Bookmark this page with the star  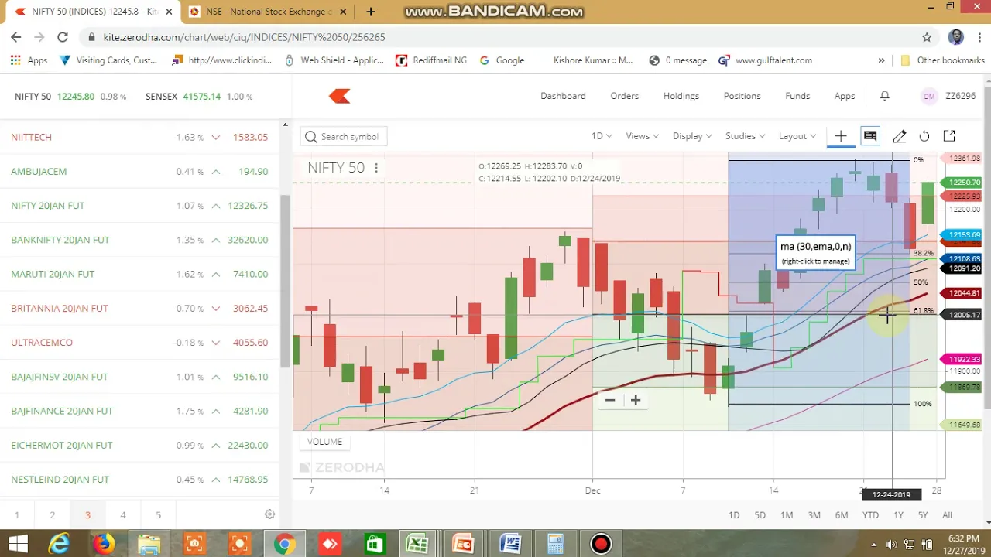tap(927, 37)
